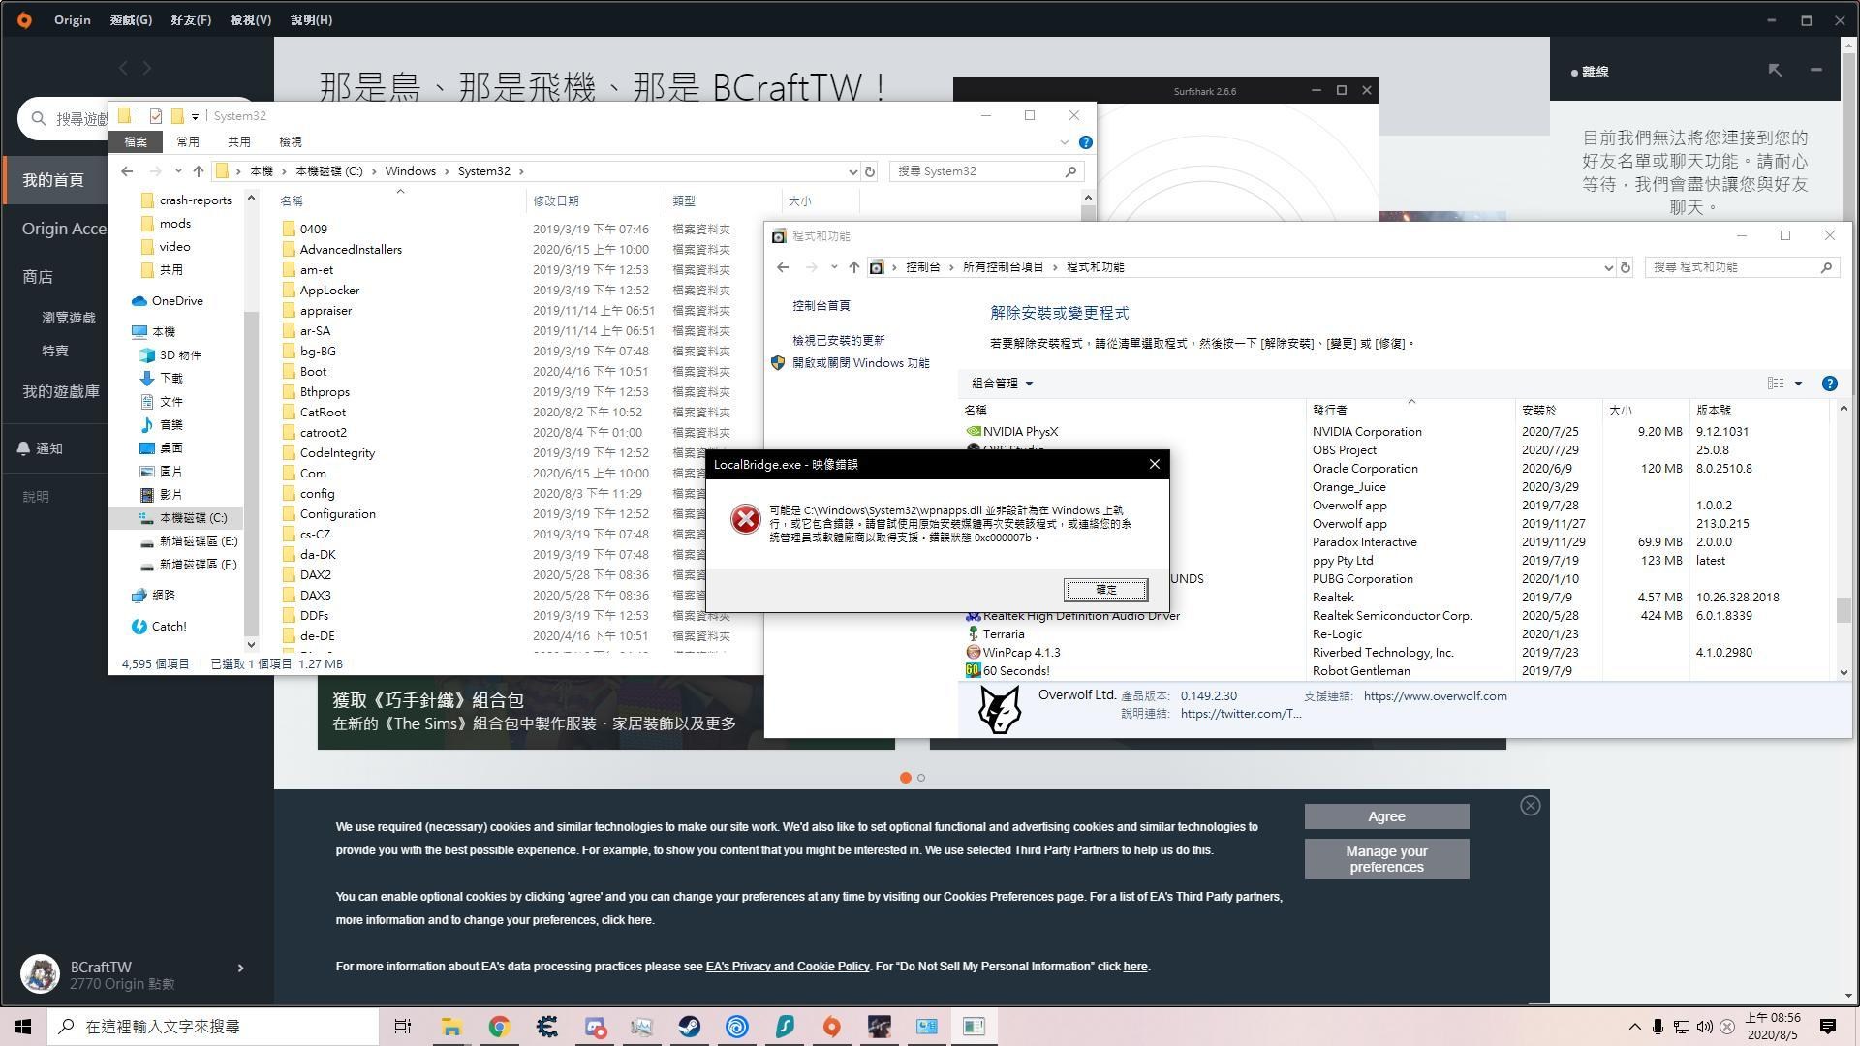Click 檢視已安裝的更新 link in control panel
This screenshot has width=1860, height=1046.
click(838, 340)
